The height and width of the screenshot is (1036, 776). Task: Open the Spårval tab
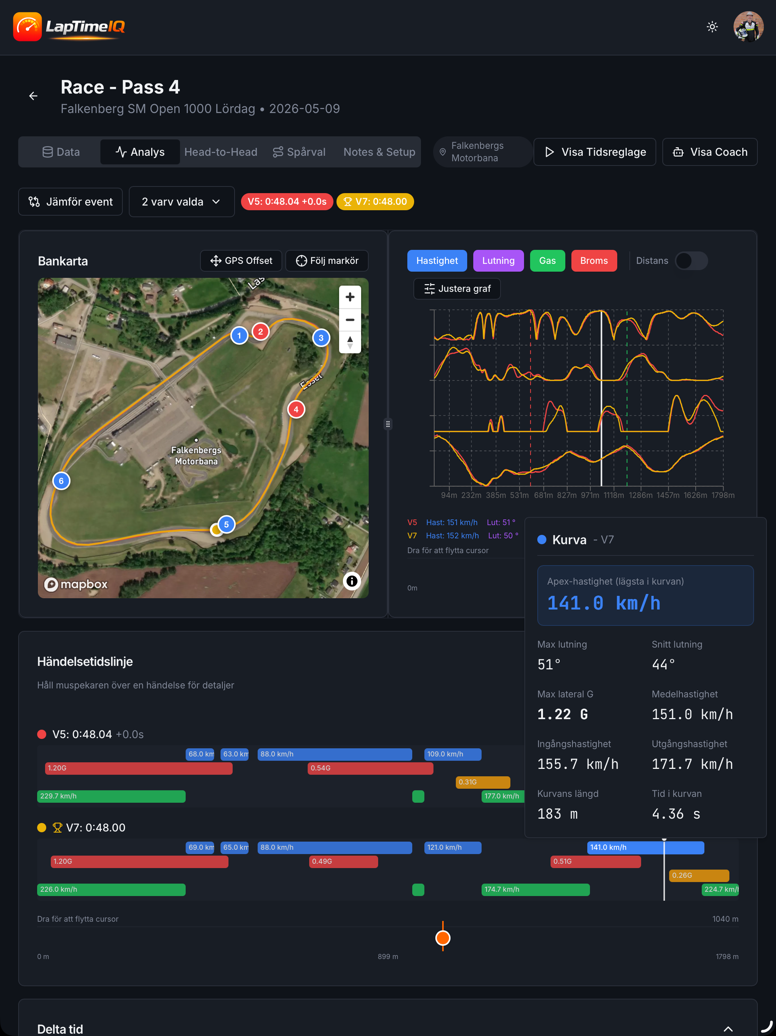(299, 152)
